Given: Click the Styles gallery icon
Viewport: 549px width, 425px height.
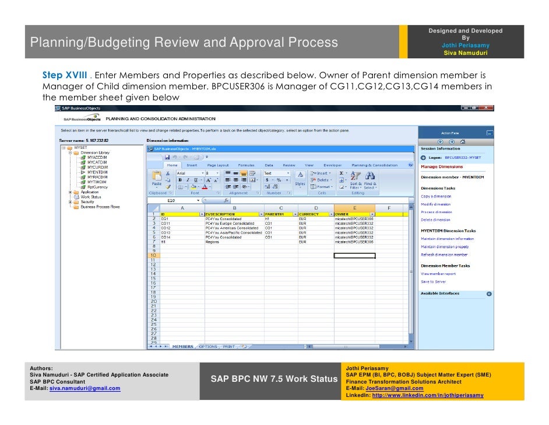Looking at the screenshot, I should [300, 178].
